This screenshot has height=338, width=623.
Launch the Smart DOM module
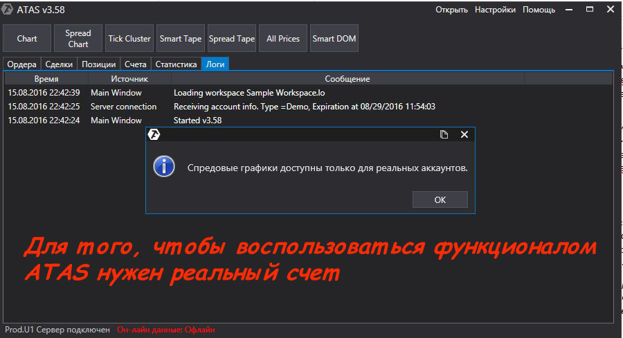334,38
